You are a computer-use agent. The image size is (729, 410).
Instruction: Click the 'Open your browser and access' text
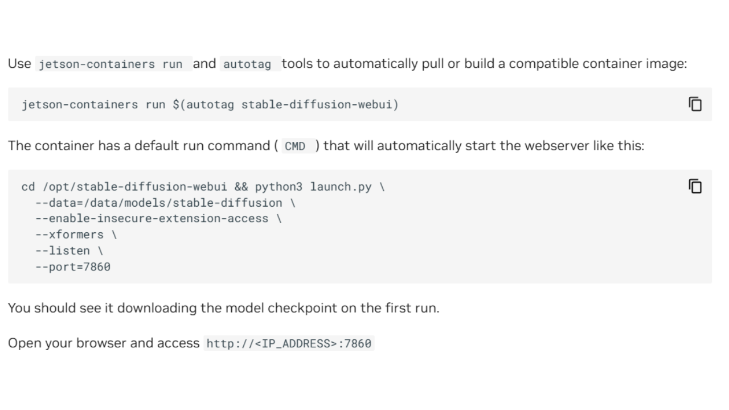pos(104,343)
